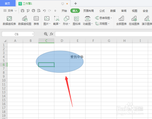Expand the 功能图 dropdown arrow
This screenshot has width=152, height=119.
point(92,24)
